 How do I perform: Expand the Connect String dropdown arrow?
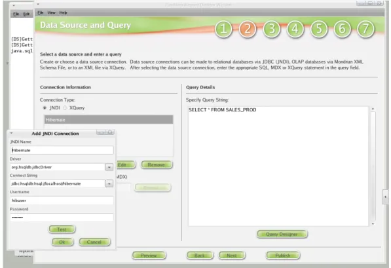(x=109, y=184)
